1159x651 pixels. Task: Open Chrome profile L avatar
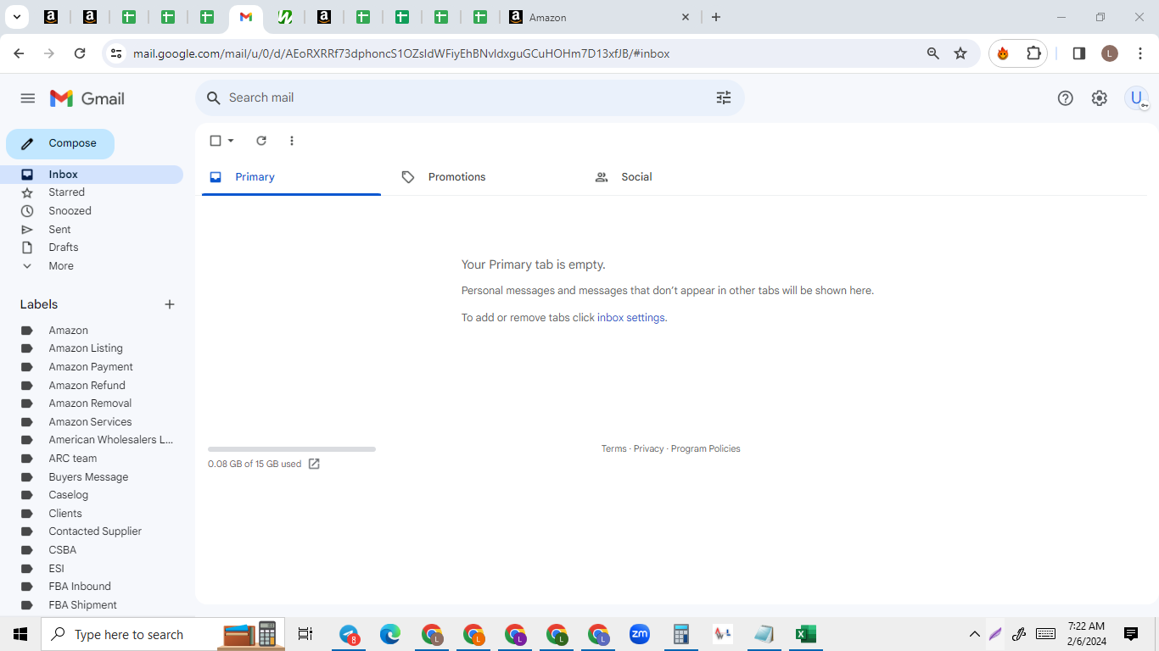click(x=1110, y=53)
